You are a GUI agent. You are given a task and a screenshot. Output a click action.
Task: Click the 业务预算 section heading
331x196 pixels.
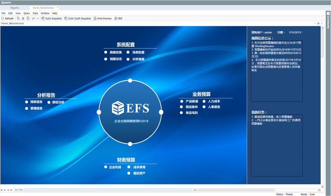click(x=201, y=94)
